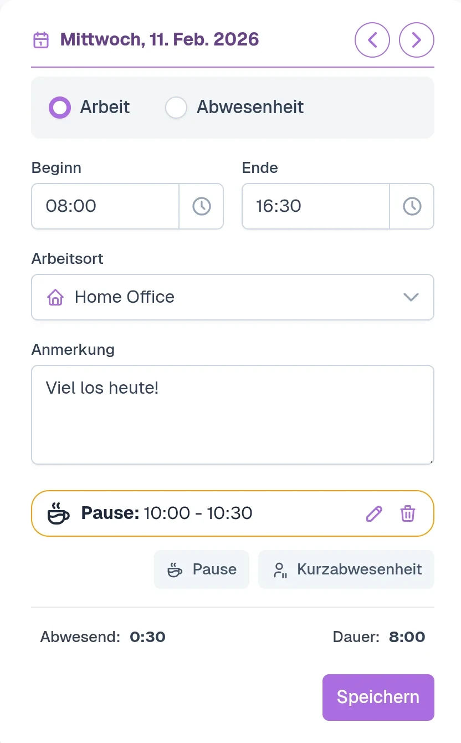Screen dimensions: 461x743
Task: Select the Arbeit radio option
Action: (60, 108)
